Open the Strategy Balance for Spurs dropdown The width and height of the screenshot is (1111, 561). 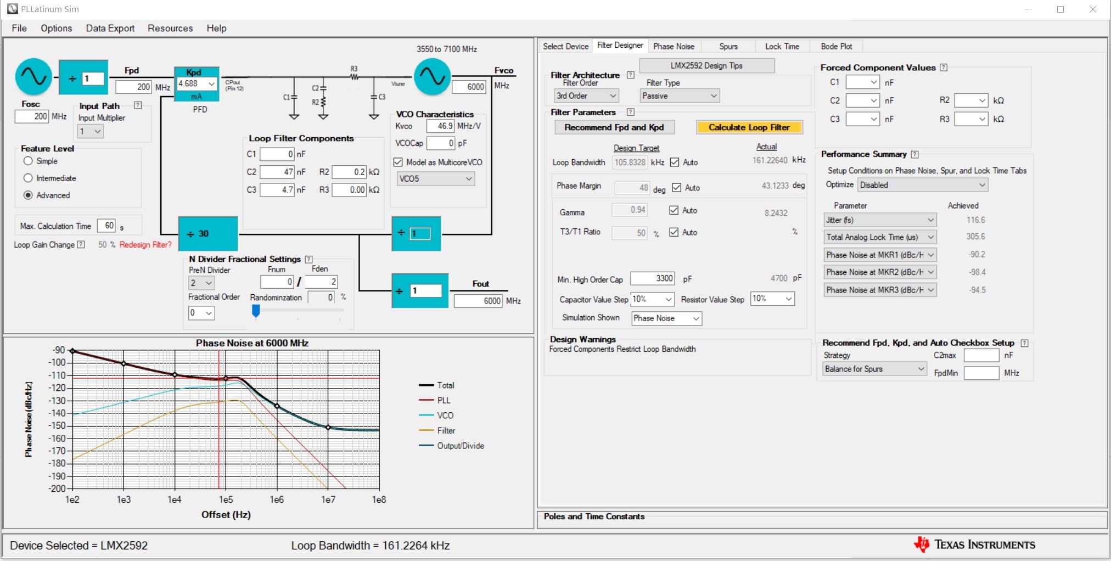tap(875, 369)
